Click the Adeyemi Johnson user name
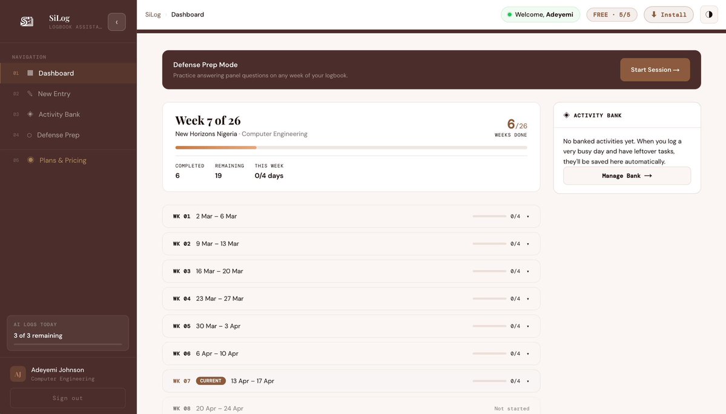The image size is (726, 414). (58, 370)
